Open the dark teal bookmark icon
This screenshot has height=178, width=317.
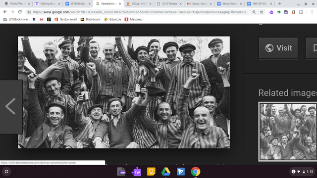pos(49,19)
